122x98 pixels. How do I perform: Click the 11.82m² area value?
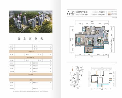[102, 12]
